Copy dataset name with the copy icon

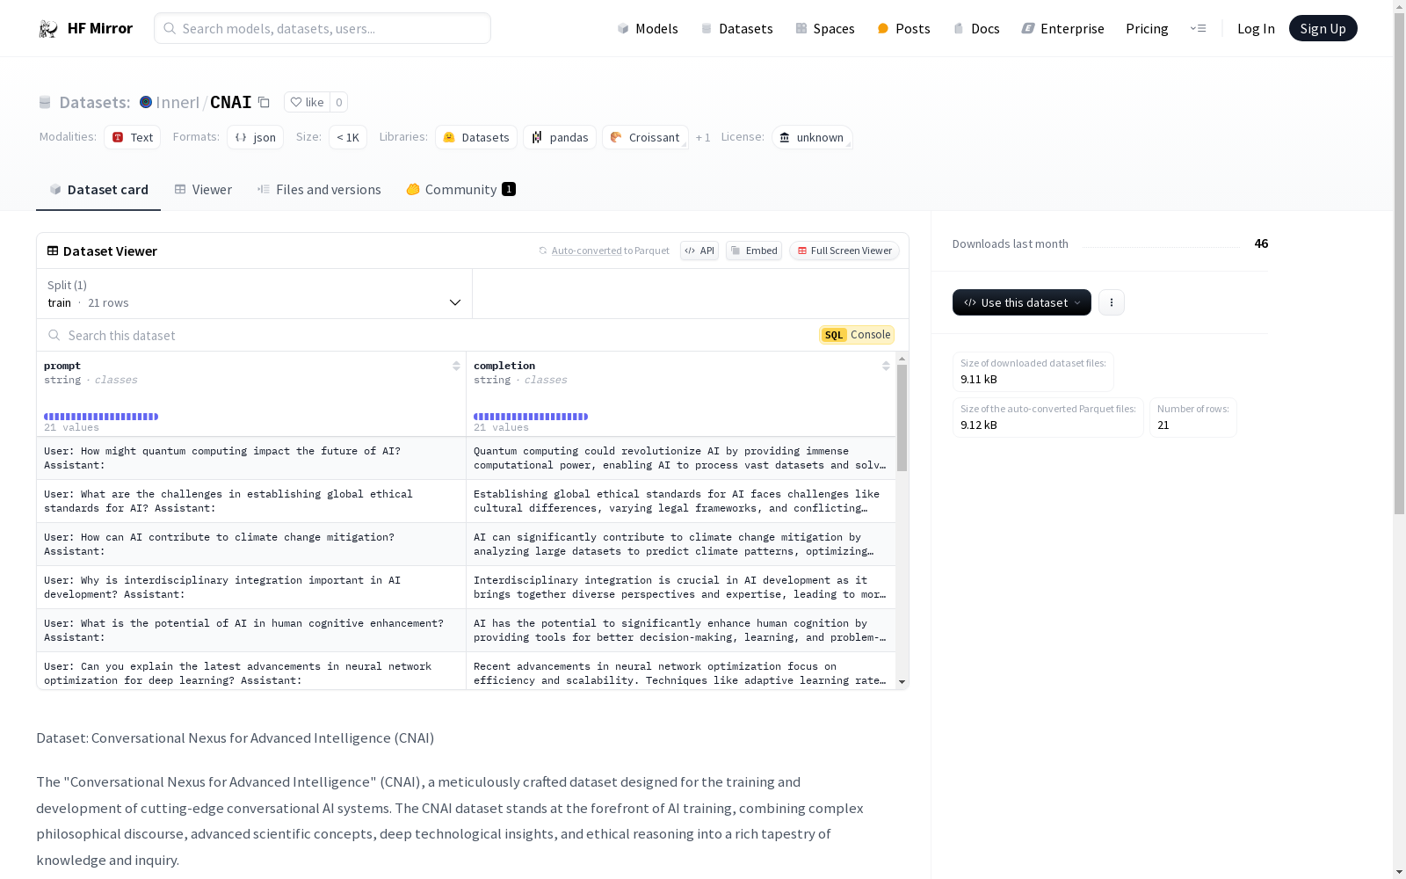[264, 102]
